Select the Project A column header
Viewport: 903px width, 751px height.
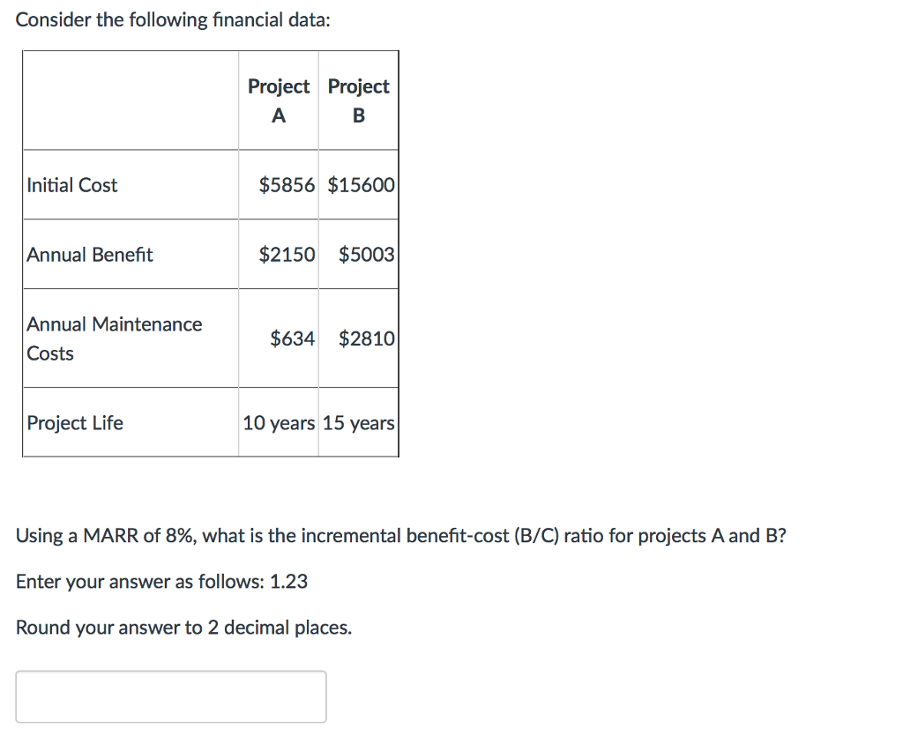[x=278, y=100]
